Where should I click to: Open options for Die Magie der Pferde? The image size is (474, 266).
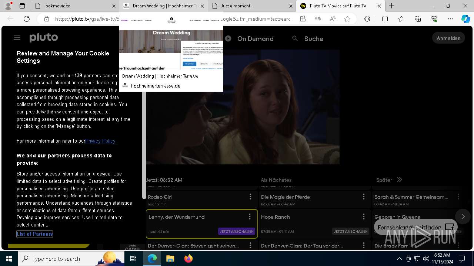[x=364, y=197]
